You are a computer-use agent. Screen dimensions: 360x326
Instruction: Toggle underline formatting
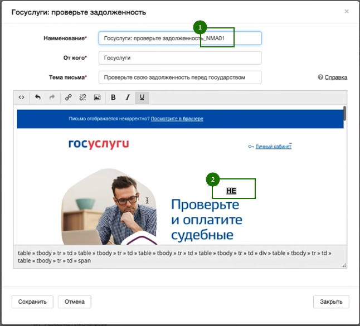tap(142, 98)
